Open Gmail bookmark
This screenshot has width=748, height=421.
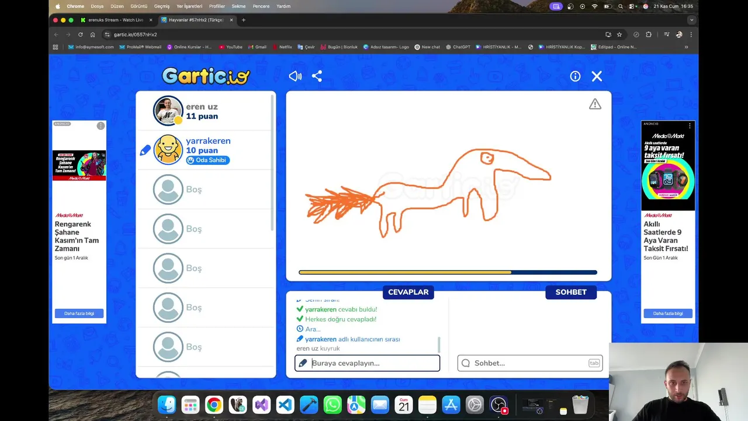(257, 47)
